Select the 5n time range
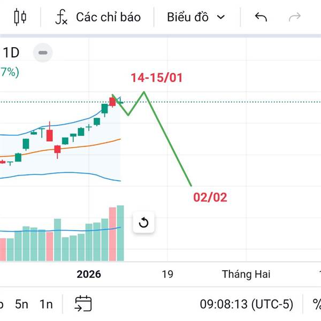Screen dimensions: 321x321 pyautogui.click(x=21, y=304)
